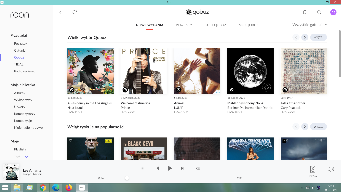Open Utwory in Moja biblioteka
The image size is (341, 192).
coord(20,107)
